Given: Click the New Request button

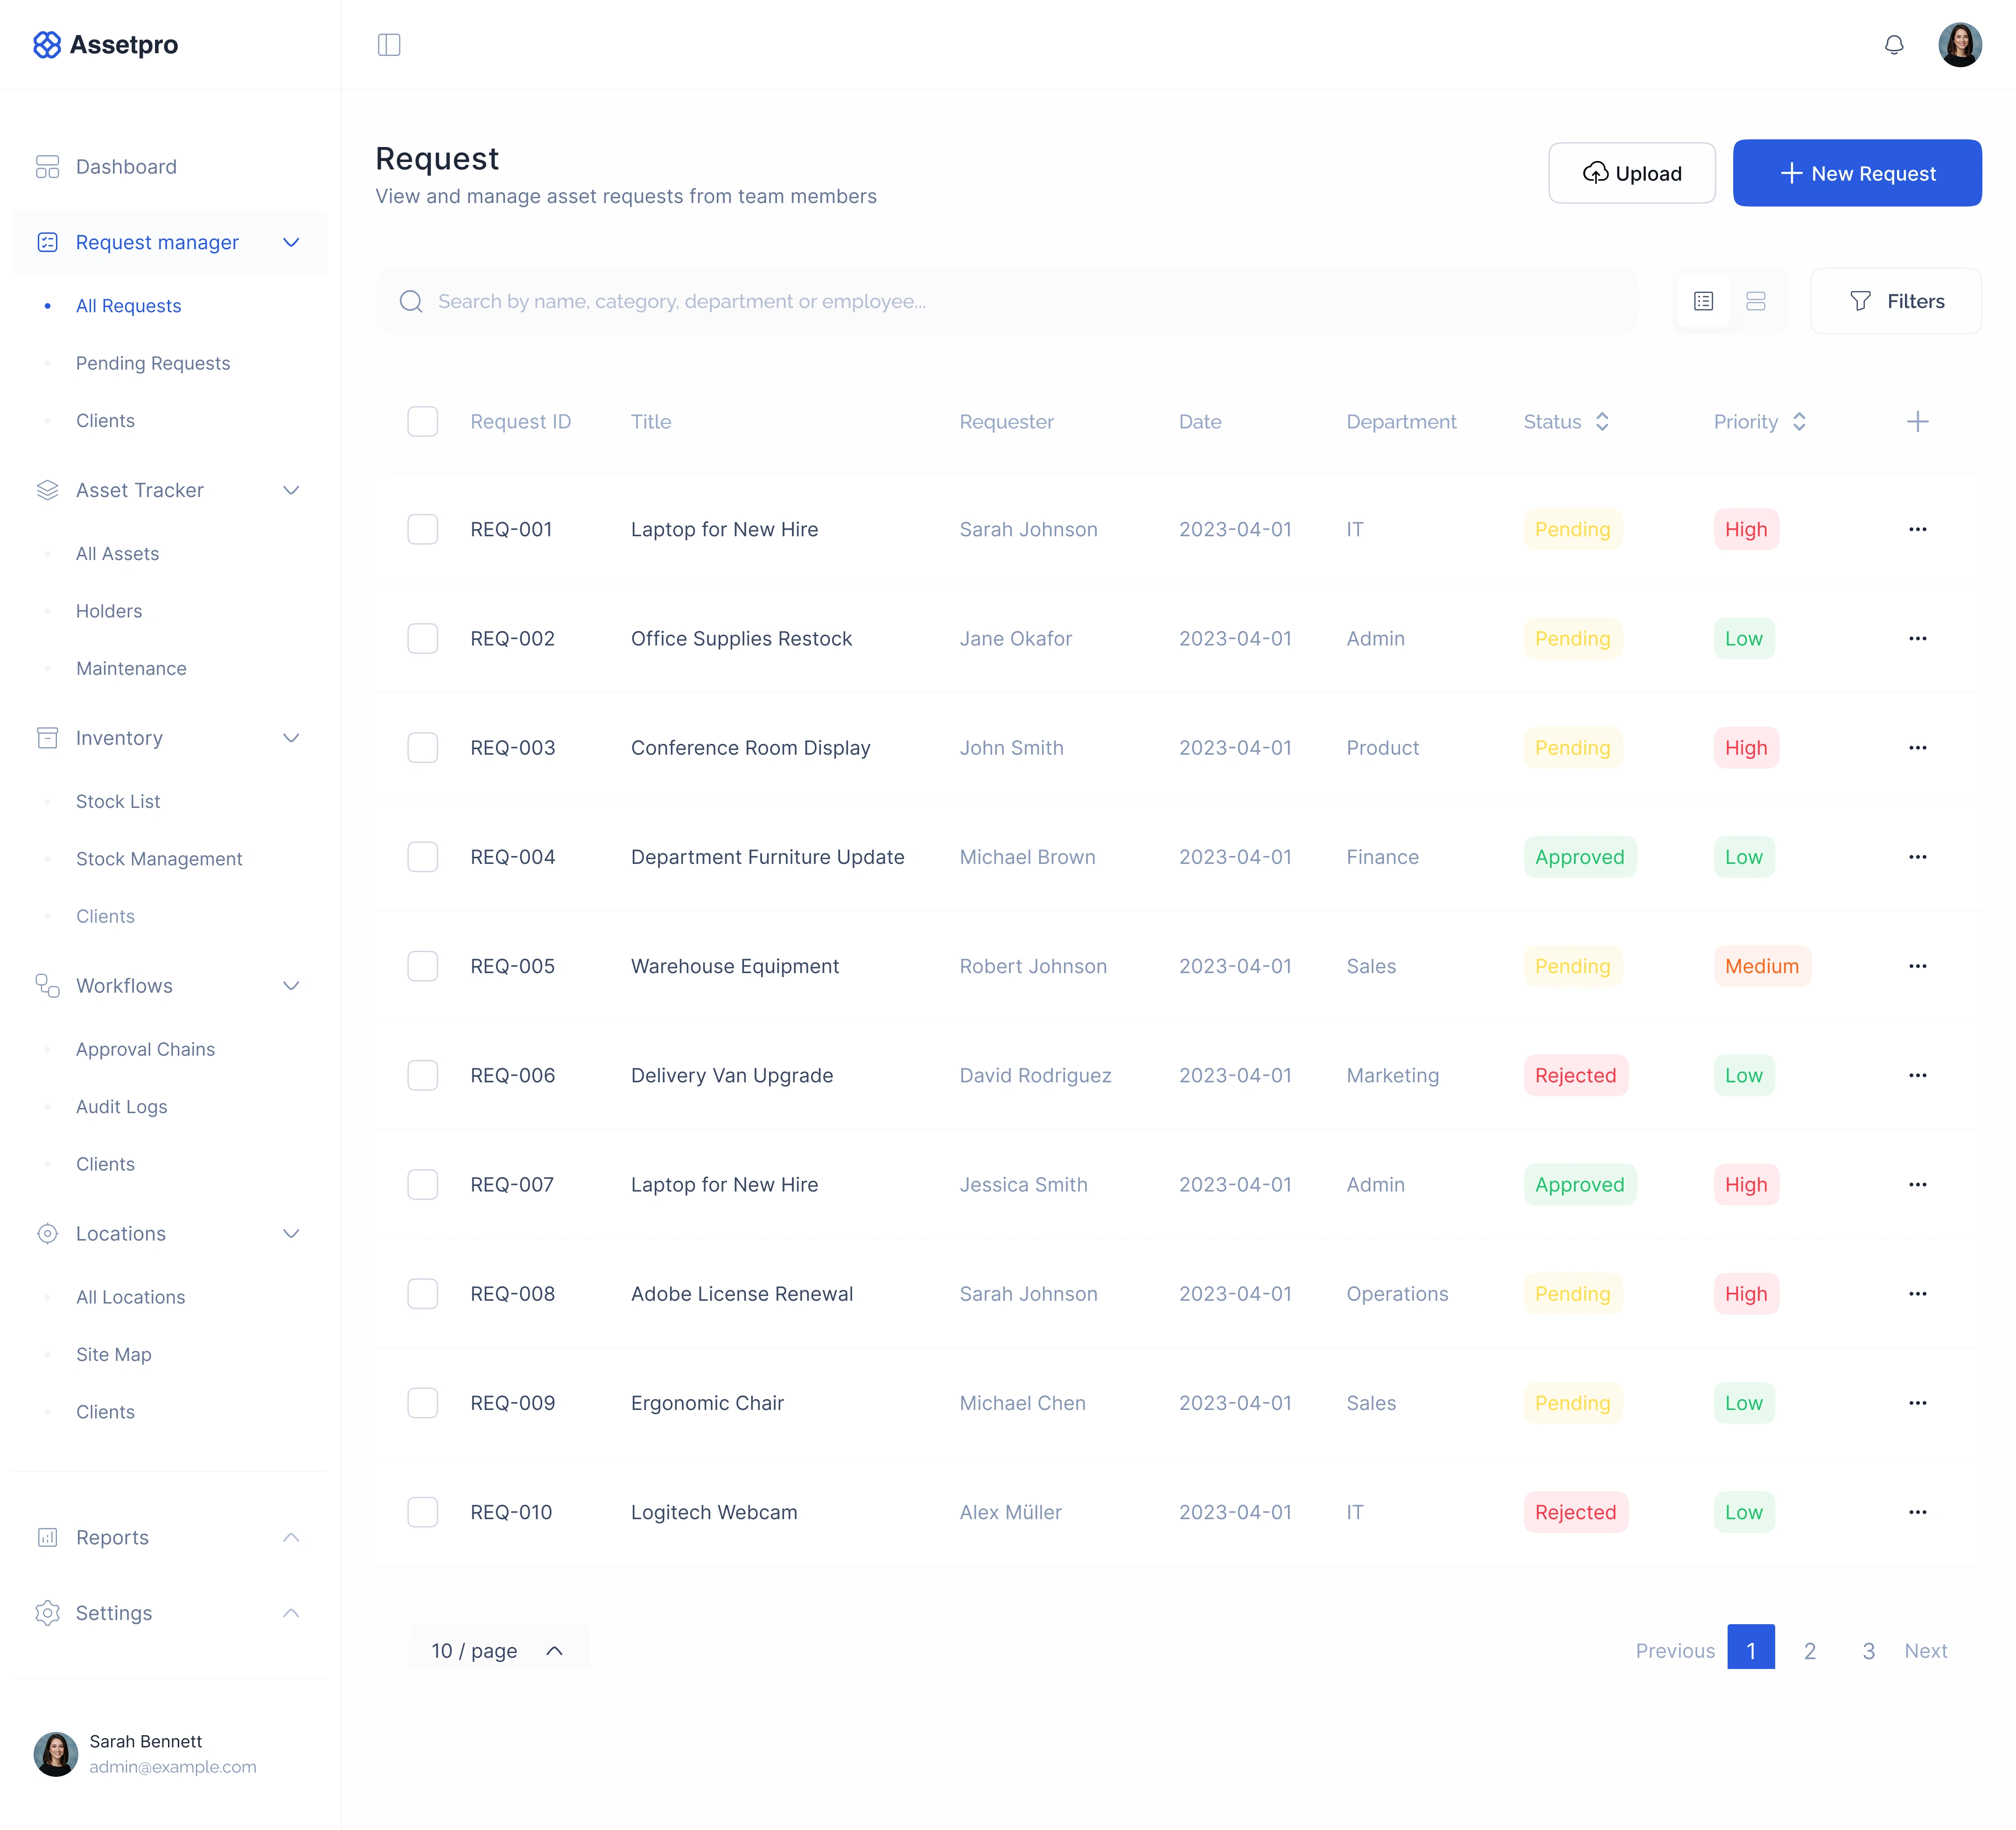Looking at the screenshot, I should coord(1856,173).
